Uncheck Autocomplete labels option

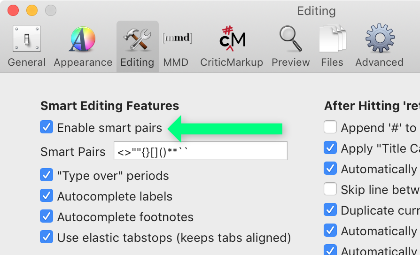click(x=47, y=195)
